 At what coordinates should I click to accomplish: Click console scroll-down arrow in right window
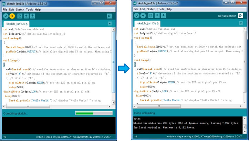245,132
